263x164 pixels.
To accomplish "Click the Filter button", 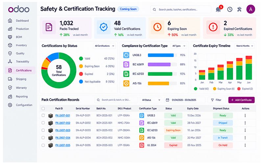I will (217, 100).
